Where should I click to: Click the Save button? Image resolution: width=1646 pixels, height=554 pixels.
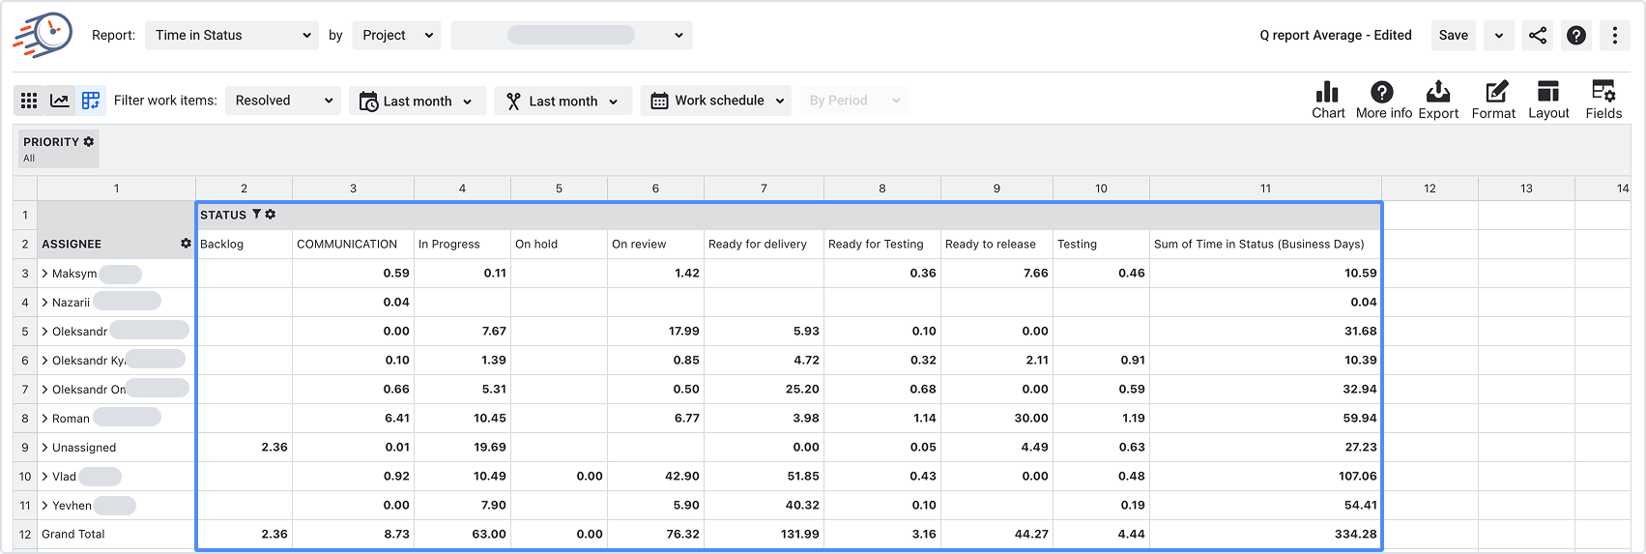tap(1453, 36)
